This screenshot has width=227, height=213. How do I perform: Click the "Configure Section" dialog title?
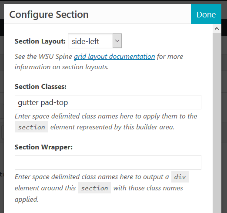pos(49,14)
